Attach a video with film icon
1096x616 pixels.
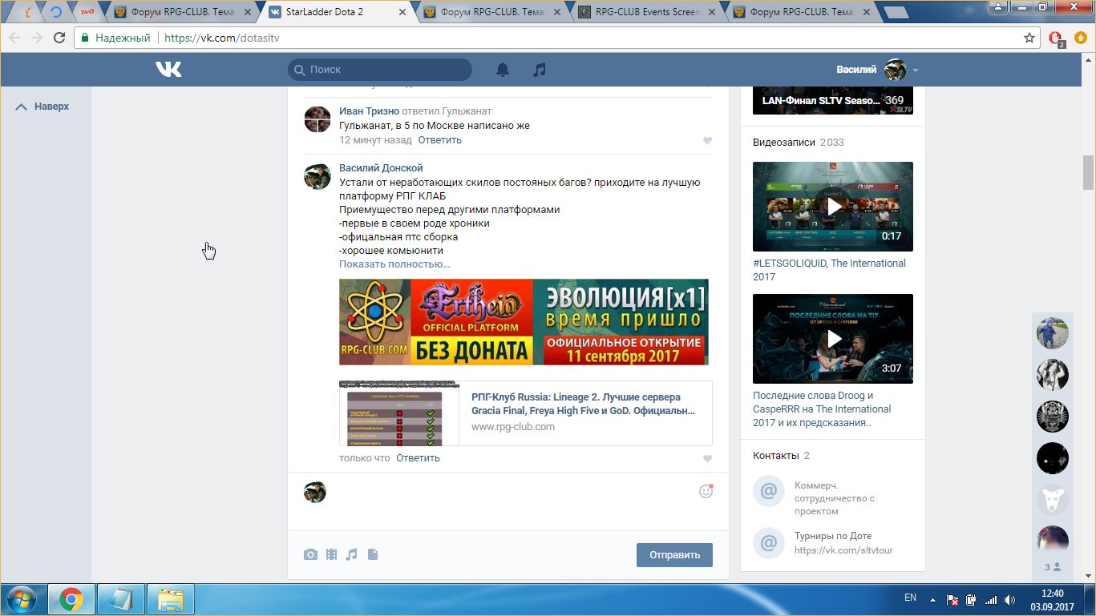(331, 554)
